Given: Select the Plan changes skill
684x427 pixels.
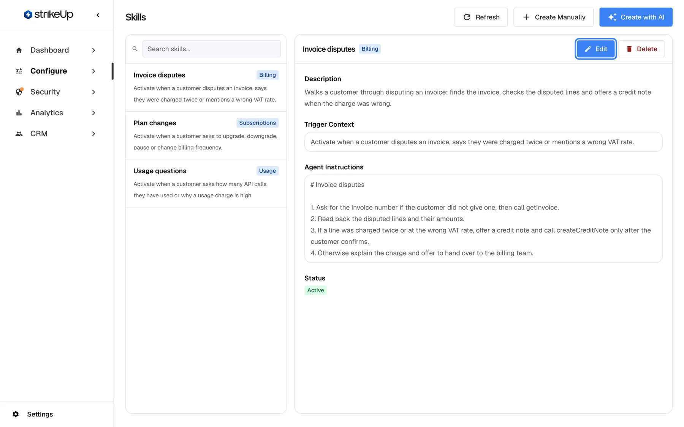Looking at the screenshot, I should coord(206,135).
